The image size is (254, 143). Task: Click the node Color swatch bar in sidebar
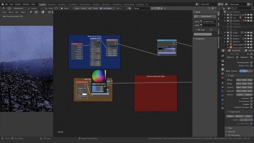(203, 34)
